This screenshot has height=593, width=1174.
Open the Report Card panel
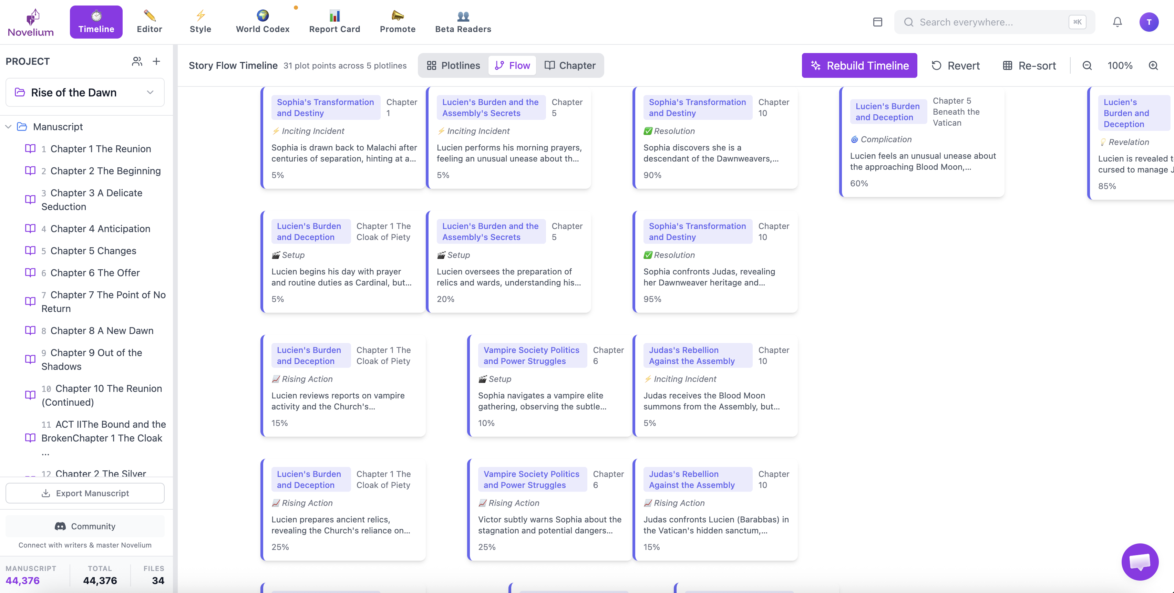click(x=334, y=21)
